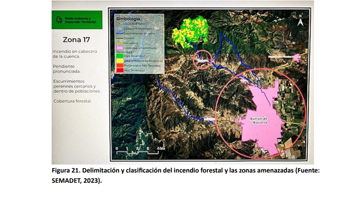Click the green Baja Severidad swatch
The height and width of the screenshot is (201, 359).
(x=119, y=56)
